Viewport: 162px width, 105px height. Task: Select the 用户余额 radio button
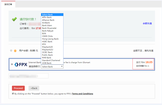point(11,50)
